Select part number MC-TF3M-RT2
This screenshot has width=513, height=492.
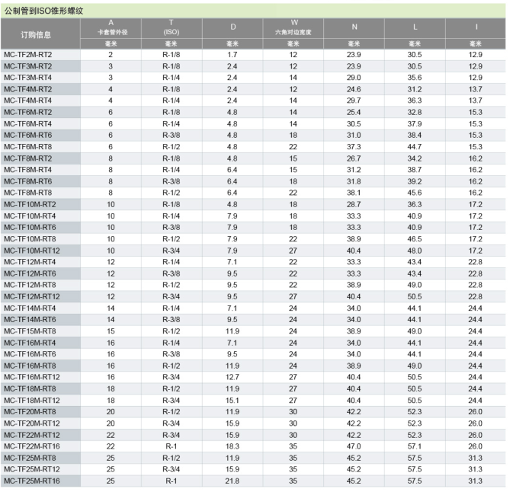pos(28,66)
